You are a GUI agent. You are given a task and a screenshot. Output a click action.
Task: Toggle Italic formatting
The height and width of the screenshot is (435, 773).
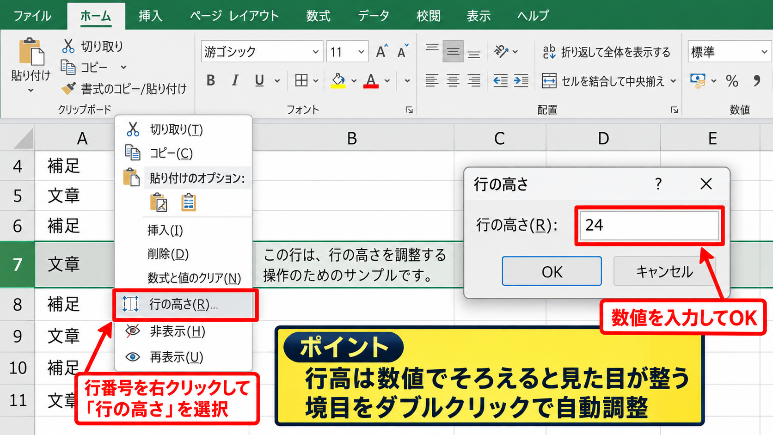[235, 81]
